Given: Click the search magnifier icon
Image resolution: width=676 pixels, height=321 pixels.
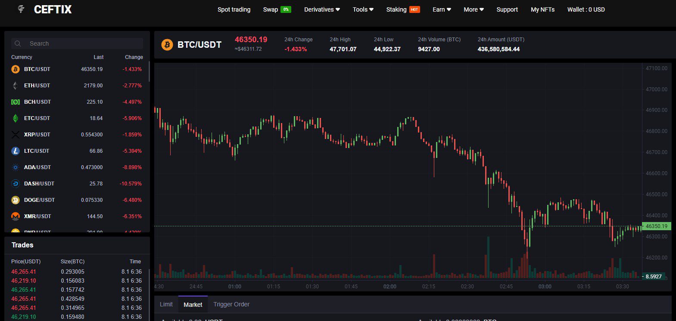Looking at the screenshot, I should [18, 43].
